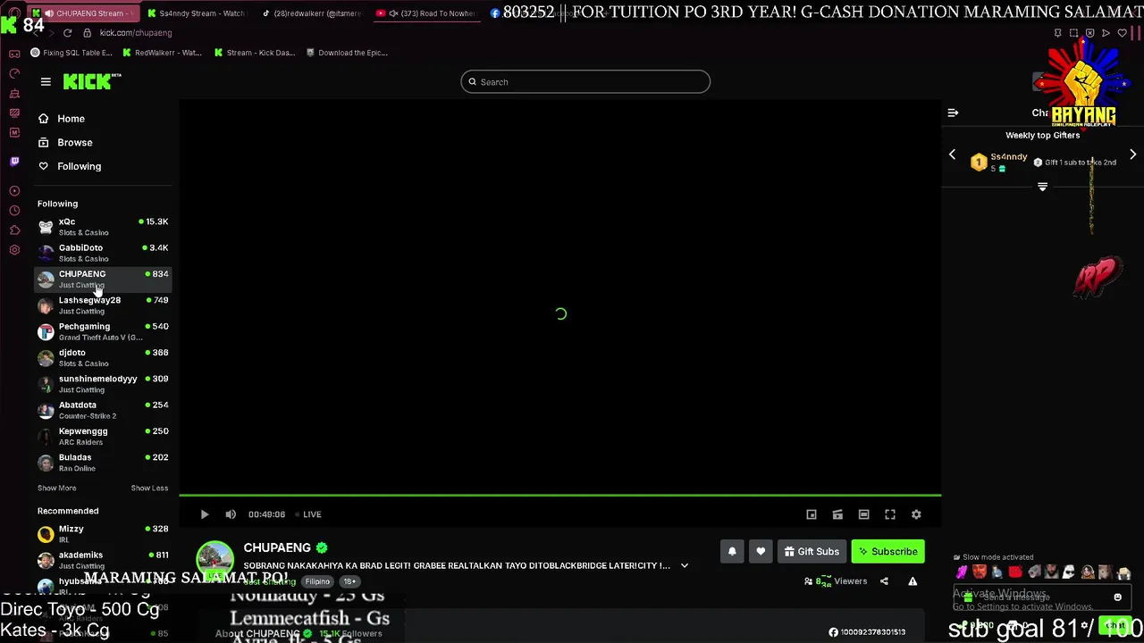The image size is (1144, 643).
Task: Open video player settings gear
Action: click(x=916, y=514)
